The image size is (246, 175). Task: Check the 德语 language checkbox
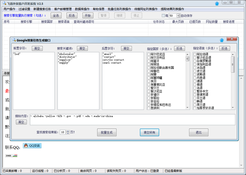click(195, 81)
